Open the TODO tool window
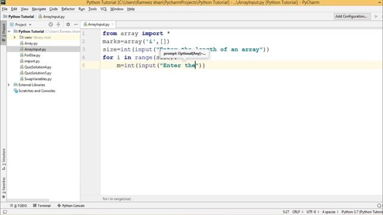The width and height of the screenshot is (383, 215). pyautogui.click(x=19, y=205)
